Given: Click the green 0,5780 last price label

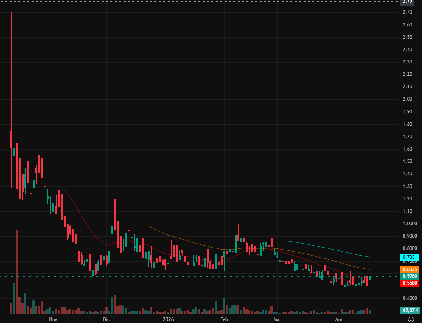Looking at the screenshot, I should pos(409,276).
